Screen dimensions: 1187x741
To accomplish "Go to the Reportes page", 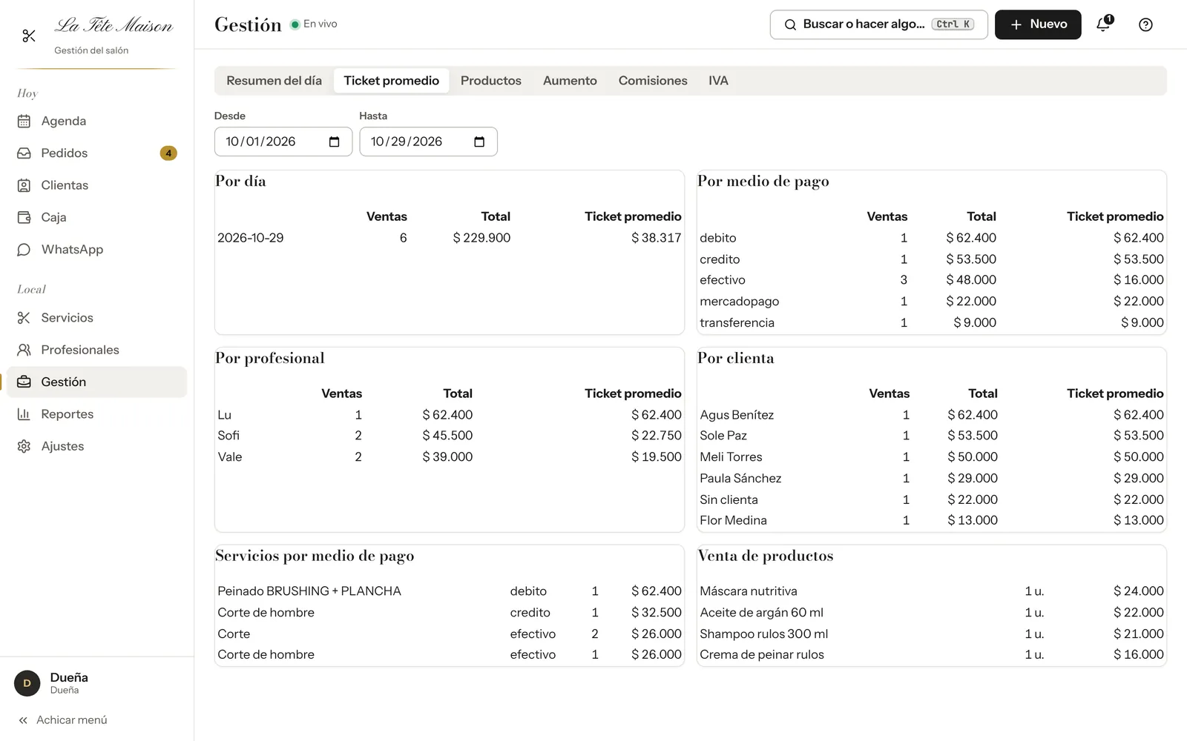I will click(x=96, y=414).
